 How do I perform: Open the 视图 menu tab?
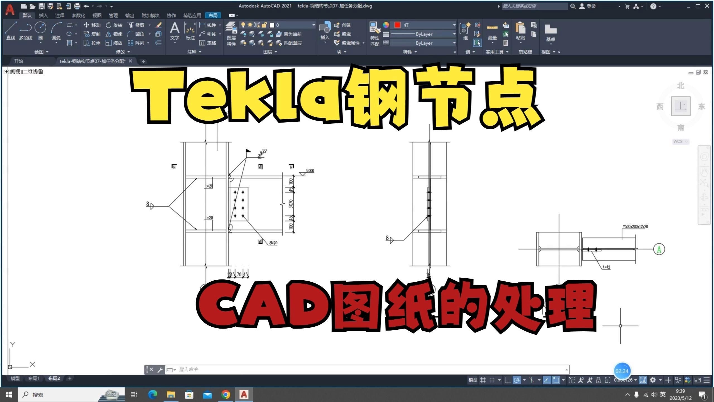[97, 15]
